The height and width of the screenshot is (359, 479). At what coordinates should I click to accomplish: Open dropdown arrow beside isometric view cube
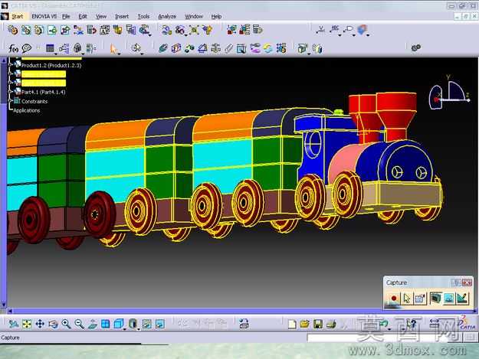coord(124,329)
